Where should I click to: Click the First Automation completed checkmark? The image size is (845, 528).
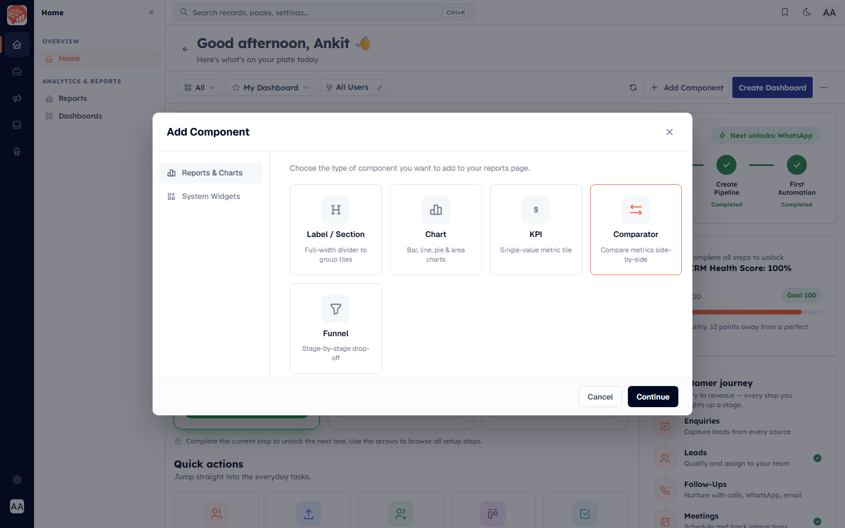[797, 165]
